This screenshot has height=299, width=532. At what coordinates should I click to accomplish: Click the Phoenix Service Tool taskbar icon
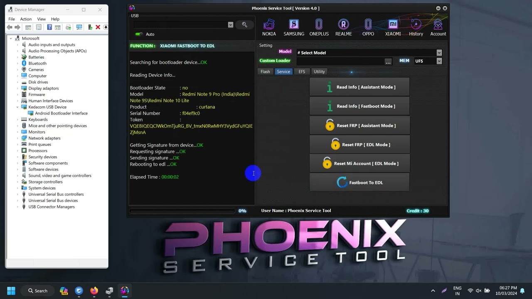[125, 291]
